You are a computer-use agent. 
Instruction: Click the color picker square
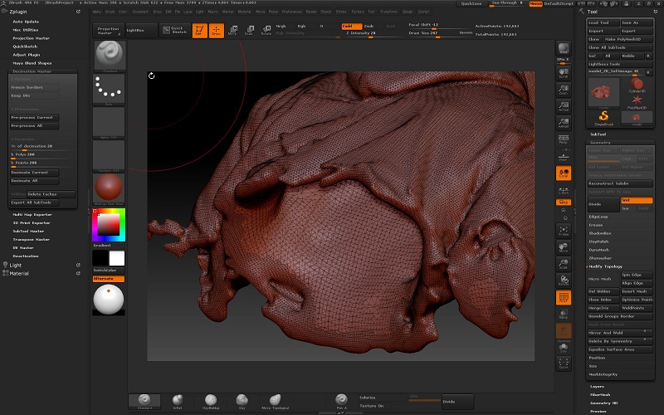(x=109, y=223)
